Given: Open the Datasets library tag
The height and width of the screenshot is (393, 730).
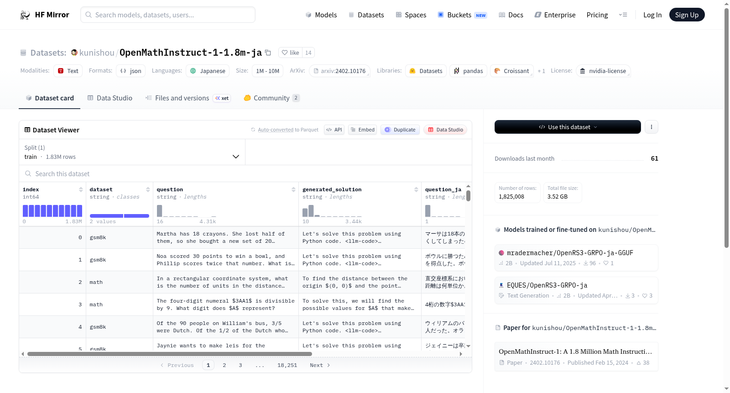Looking at the screenshot, I should click(426, 71).
